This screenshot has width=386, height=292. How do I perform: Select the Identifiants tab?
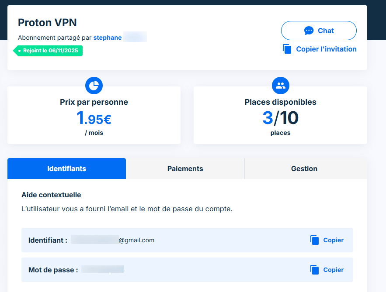pyautogui.click(x=66, y=168)
